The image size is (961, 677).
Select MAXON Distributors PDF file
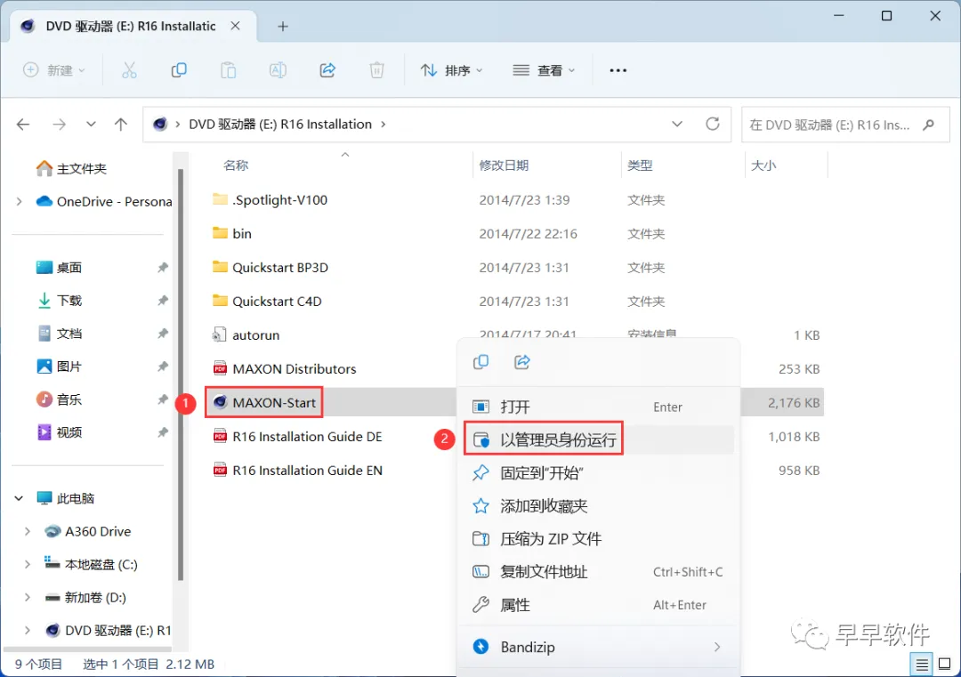tap(295, 369)
